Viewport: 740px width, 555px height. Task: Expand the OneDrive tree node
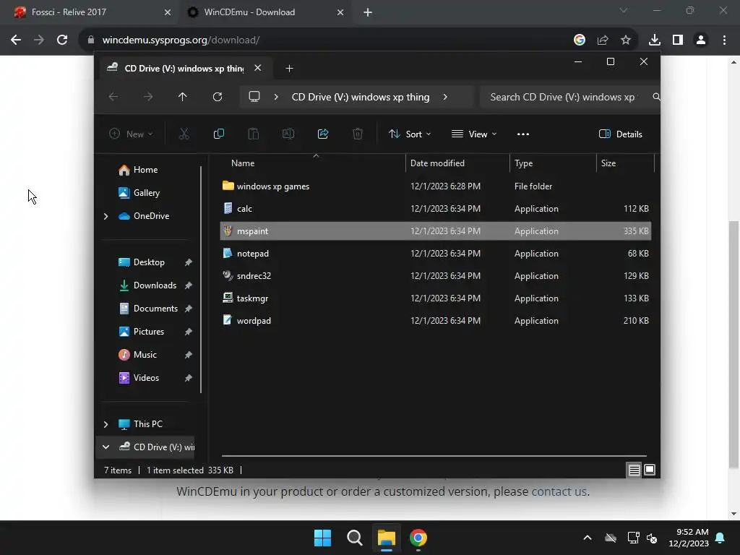[106, 216]
